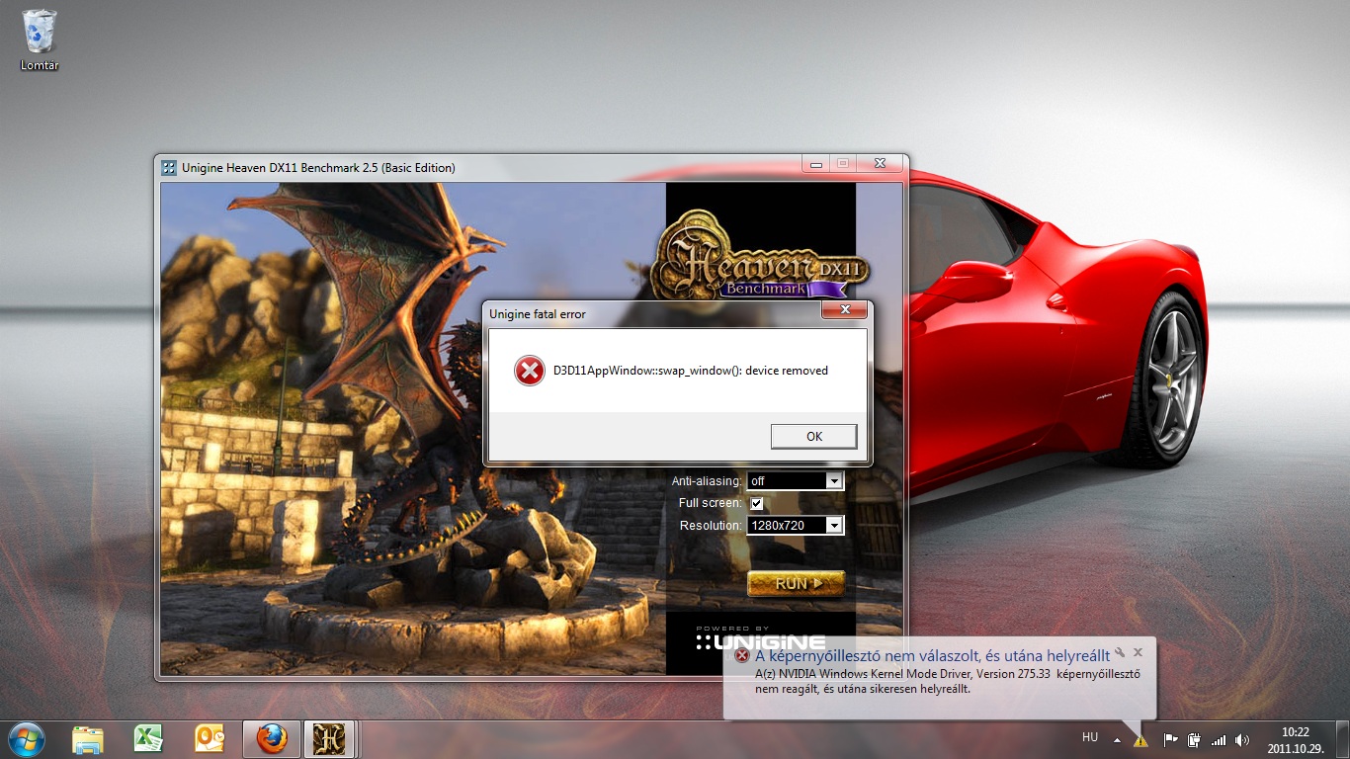This screenshot has height=759, width=1350.
Task: Click the "Anti-aliasing:" label
Action: [707, 481]
